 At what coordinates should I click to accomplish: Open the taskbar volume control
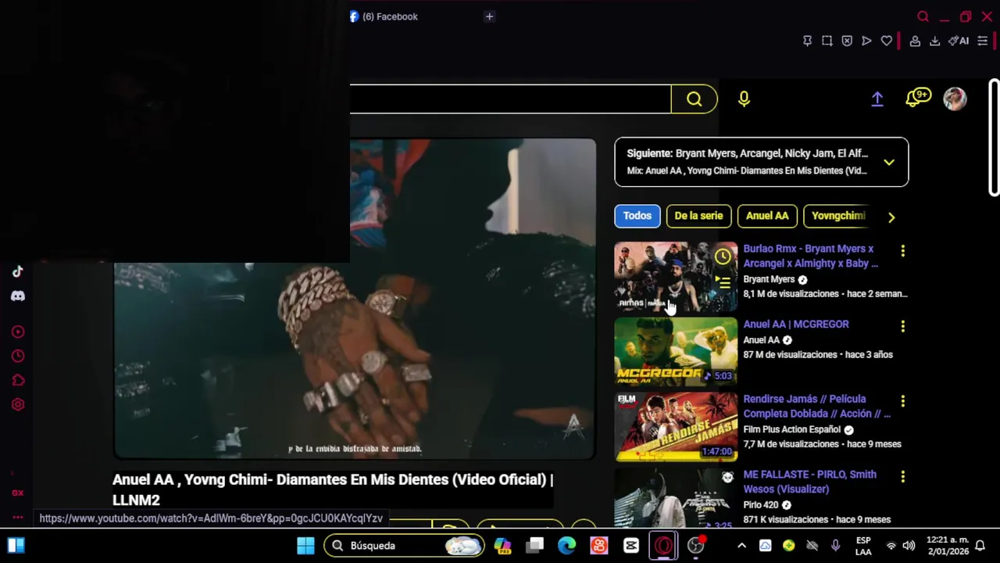pos(909,546)
